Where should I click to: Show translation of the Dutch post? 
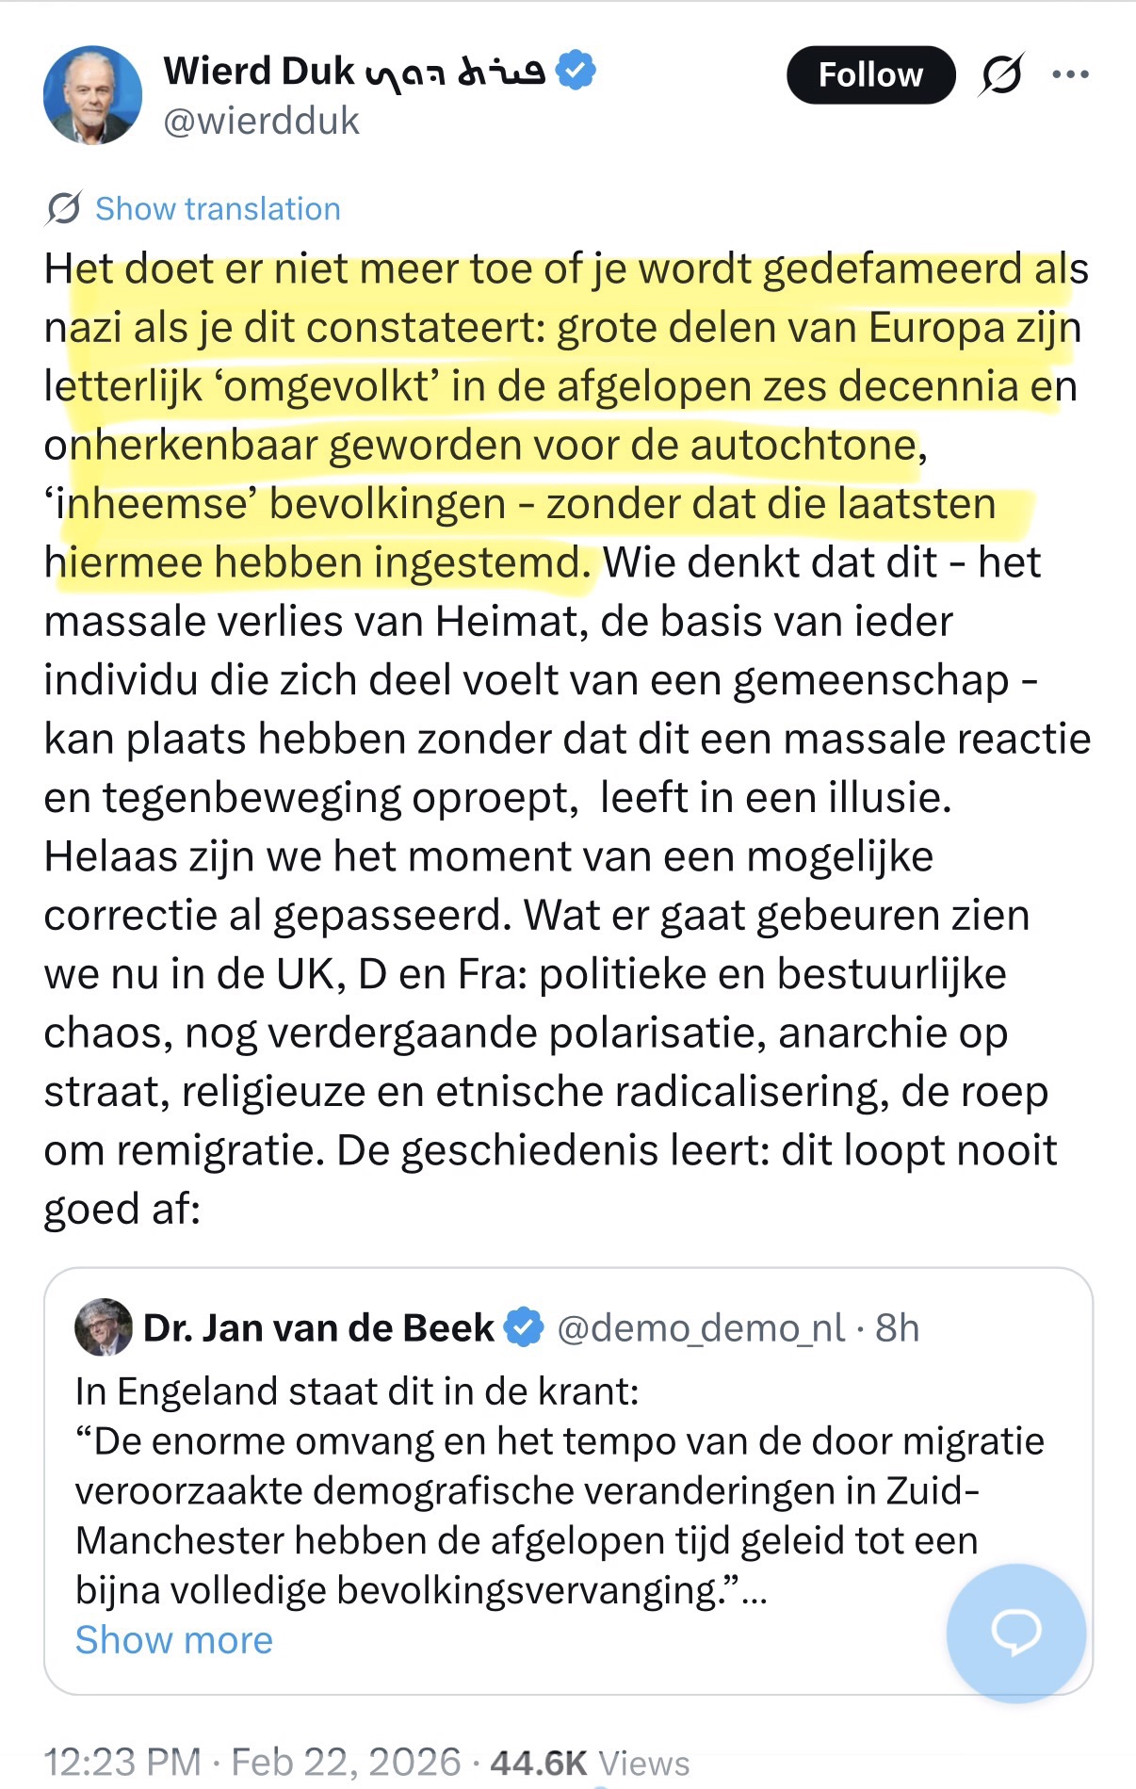point(218,209)
